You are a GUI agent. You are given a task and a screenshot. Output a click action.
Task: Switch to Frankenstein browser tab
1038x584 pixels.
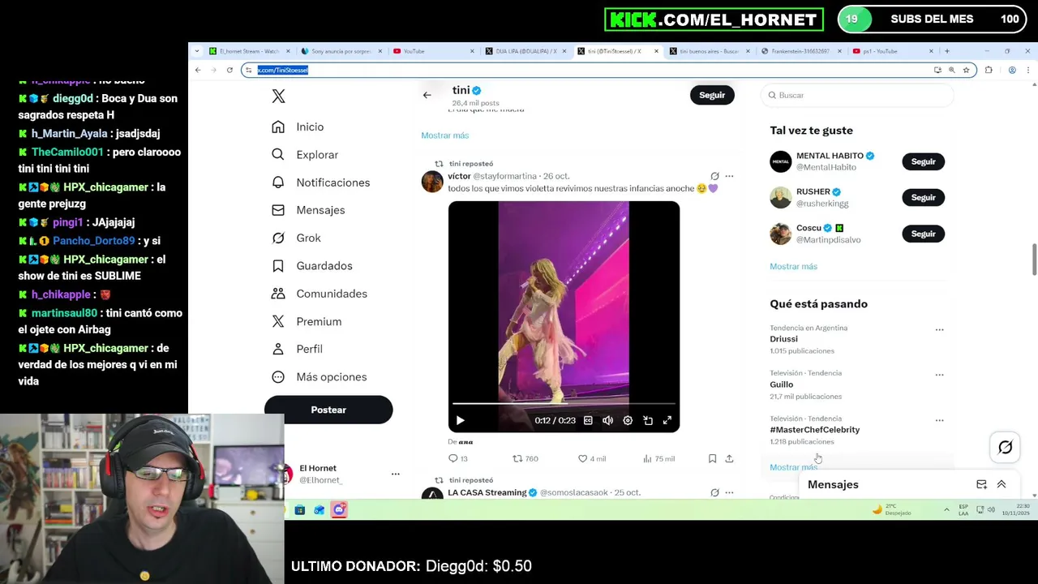click(x=800, y=51)
